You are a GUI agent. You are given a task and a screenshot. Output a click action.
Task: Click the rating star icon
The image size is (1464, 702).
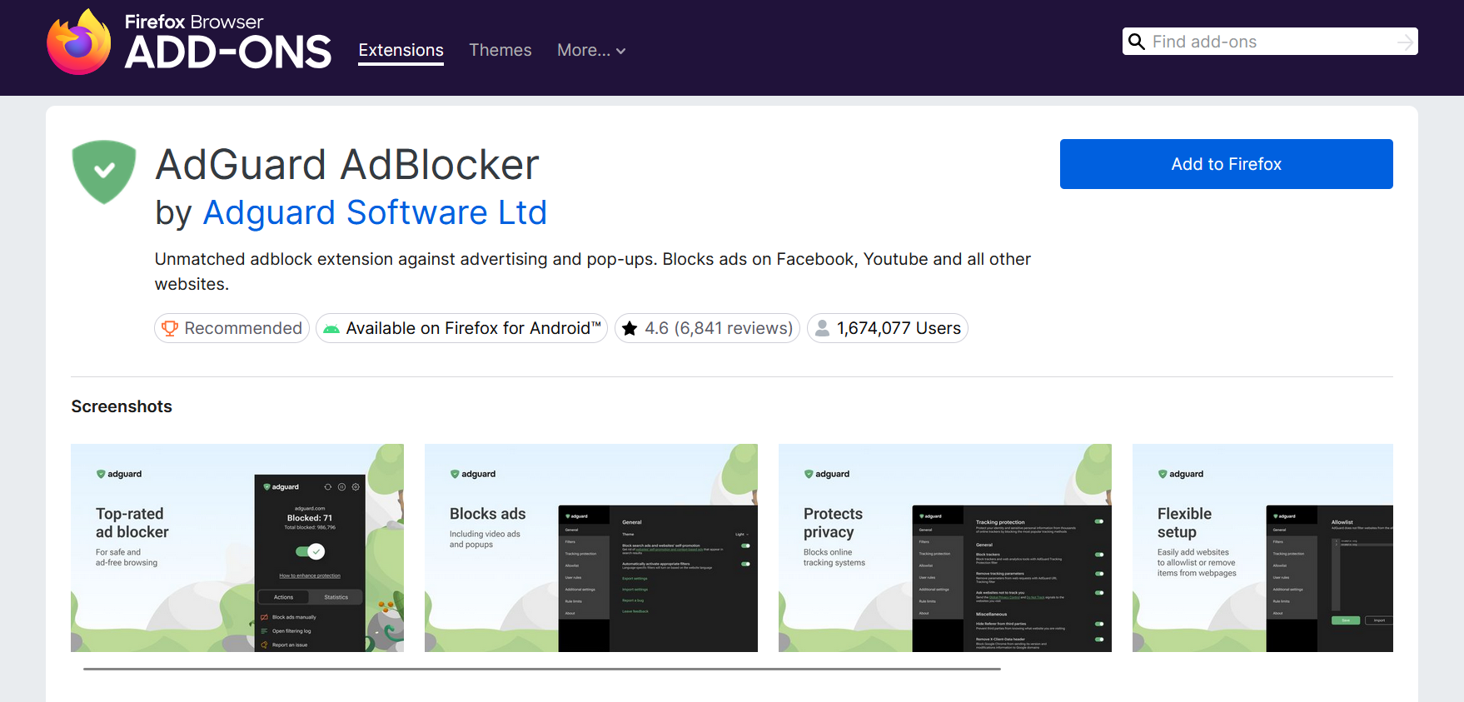[630, 328]
